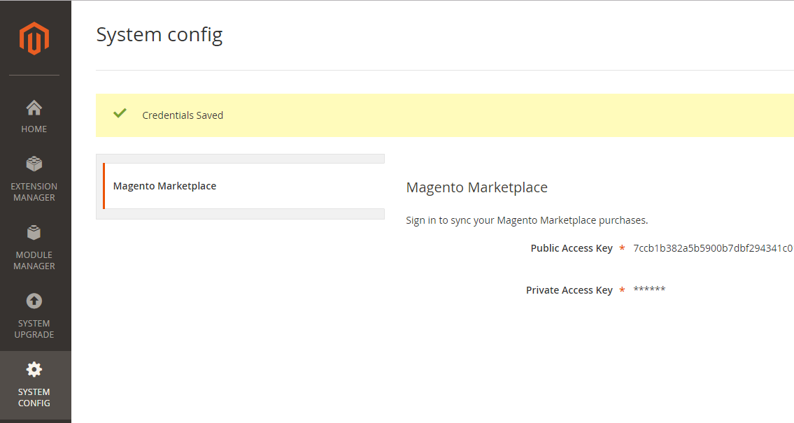Click the orange Magento logo

point(34,38)
